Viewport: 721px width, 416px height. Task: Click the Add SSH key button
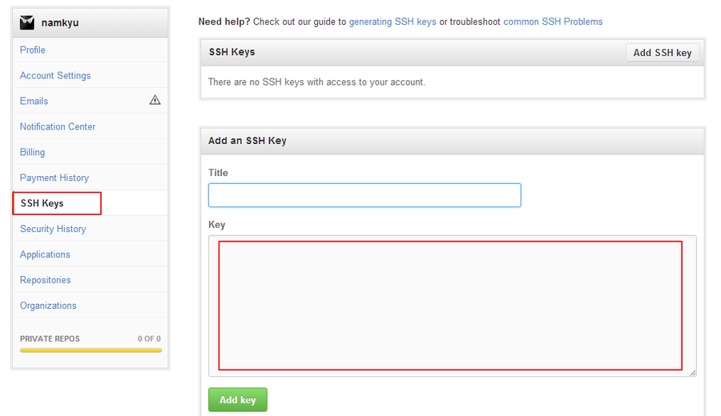click(x=663, y=53)
